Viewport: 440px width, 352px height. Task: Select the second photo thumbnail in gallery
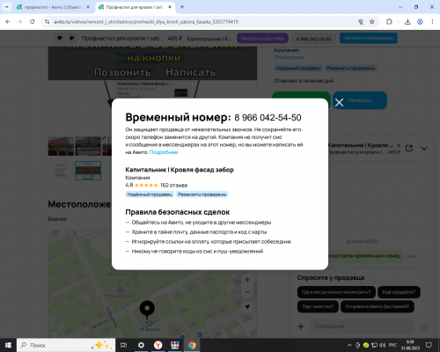click(x=88, y=146)
